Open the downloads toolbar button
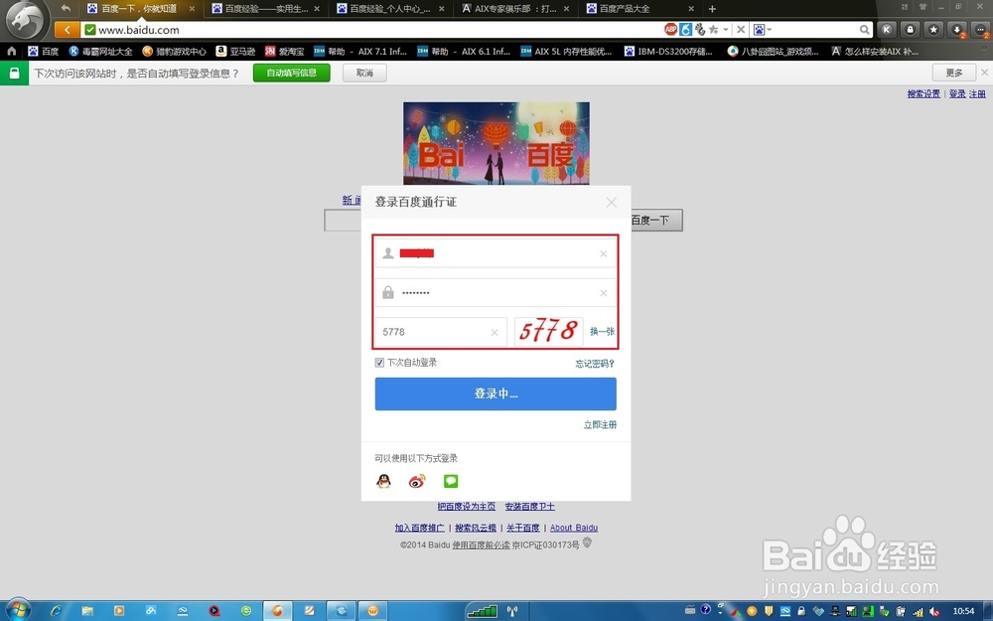Viewport: 993px width, 621px height. click(x=957, y=29)
